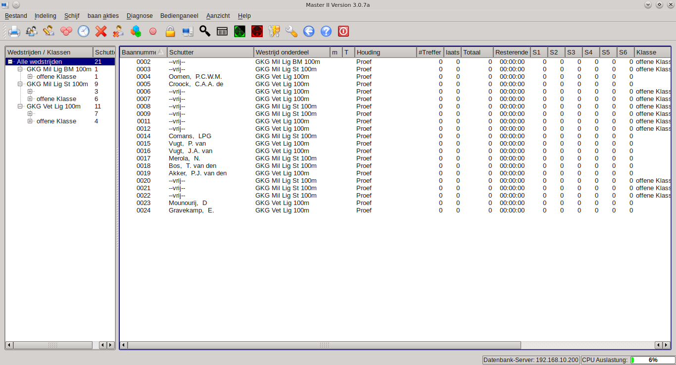This screenshot has width=676, height=365.
Task: Select the row for shooter Gravekamp, E.
Action: tap(191, 210)
